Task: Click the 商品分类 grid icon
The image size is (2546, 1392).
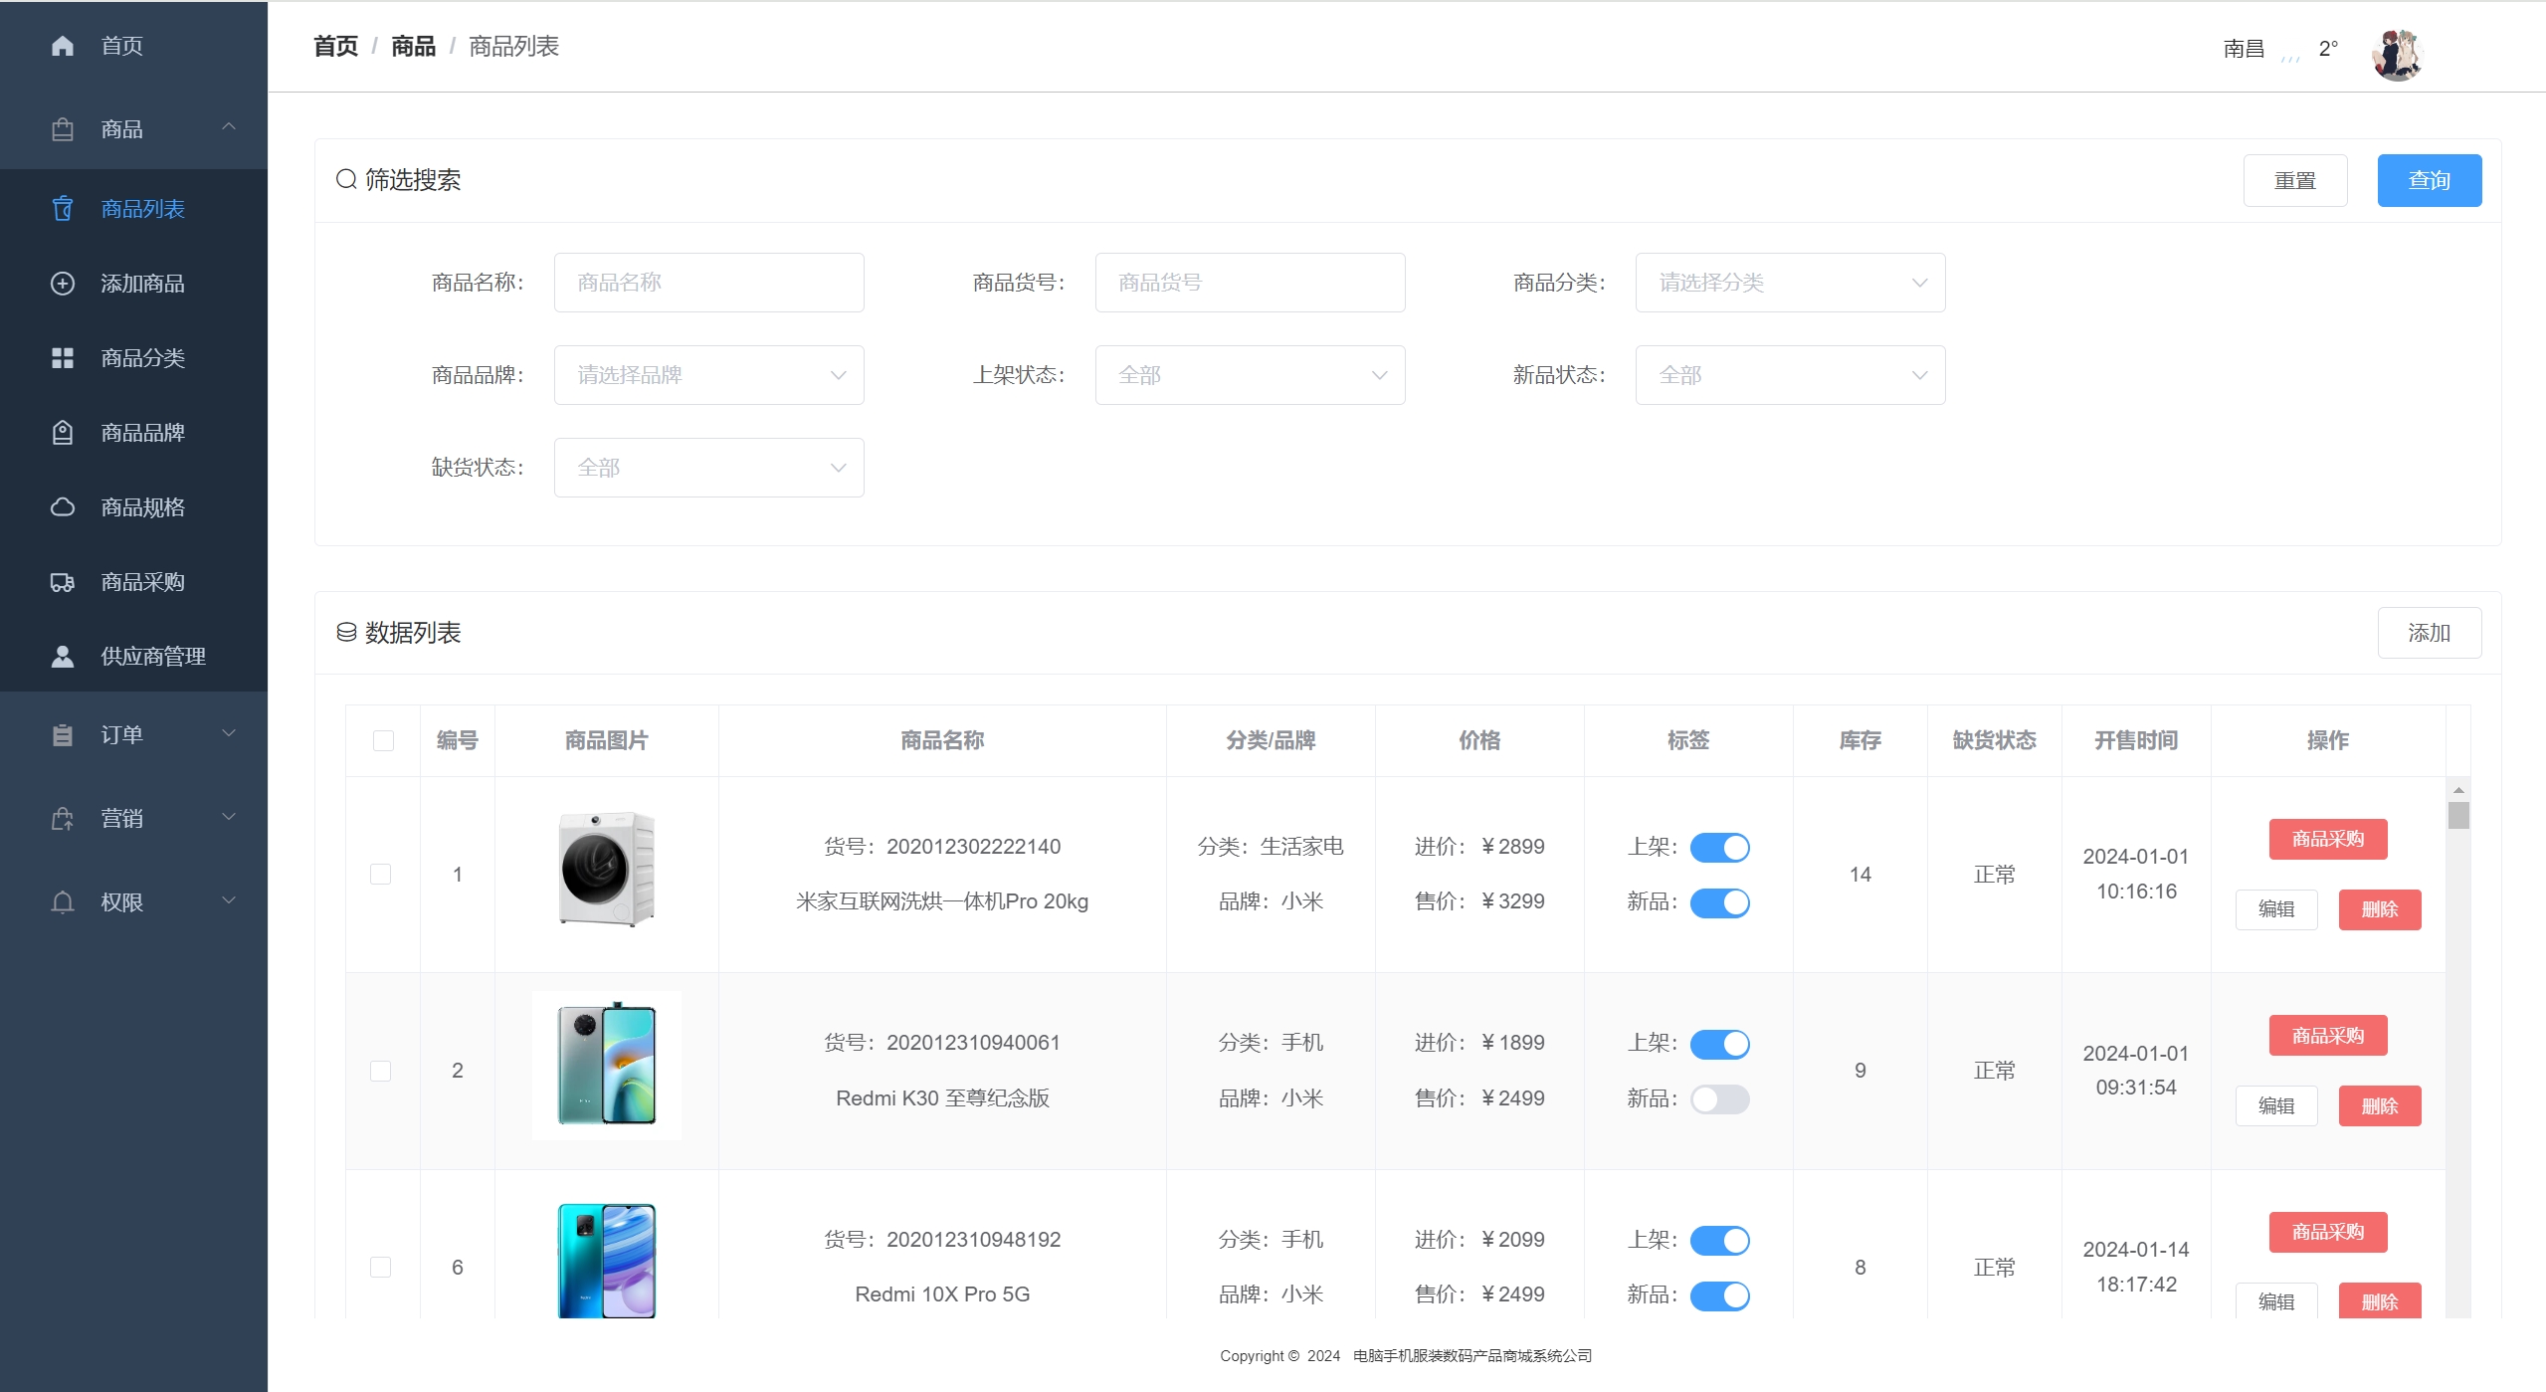Action: coord(62,358)
